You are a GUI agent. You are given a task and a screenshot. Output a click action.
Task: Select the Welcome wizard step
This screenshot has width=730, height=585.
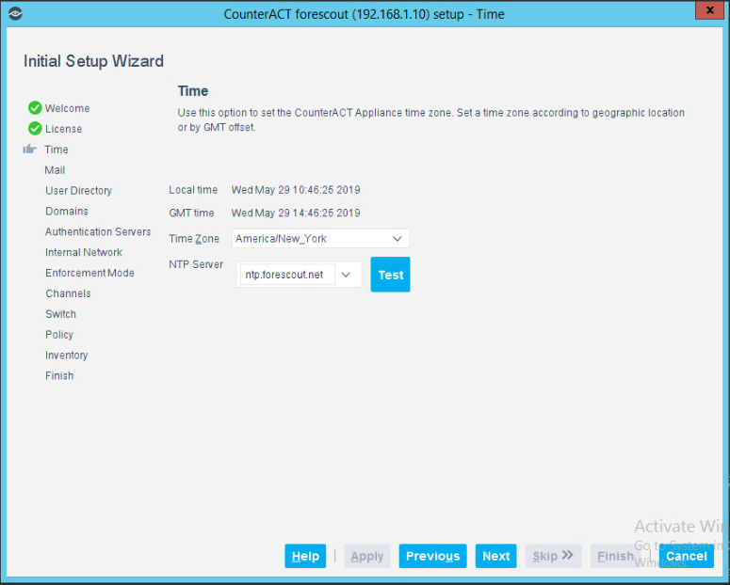click(x=67, y=108)
